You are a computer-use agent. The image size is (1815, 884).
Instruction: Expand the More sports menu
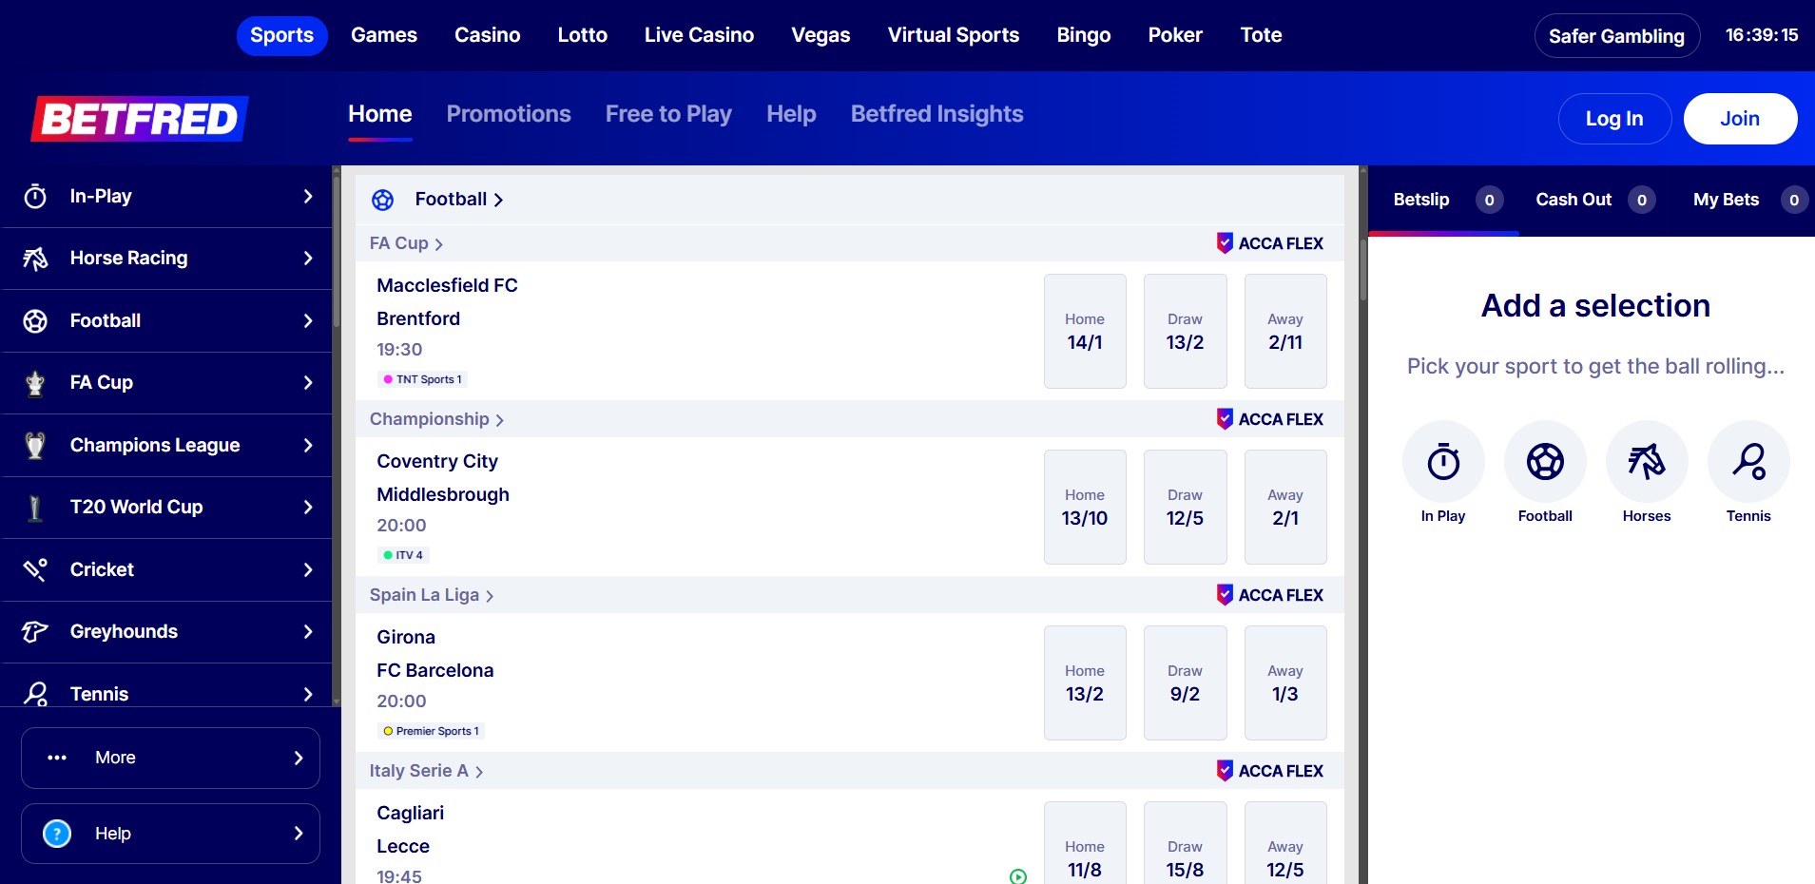pyautogui.click(x=170, y=758)
